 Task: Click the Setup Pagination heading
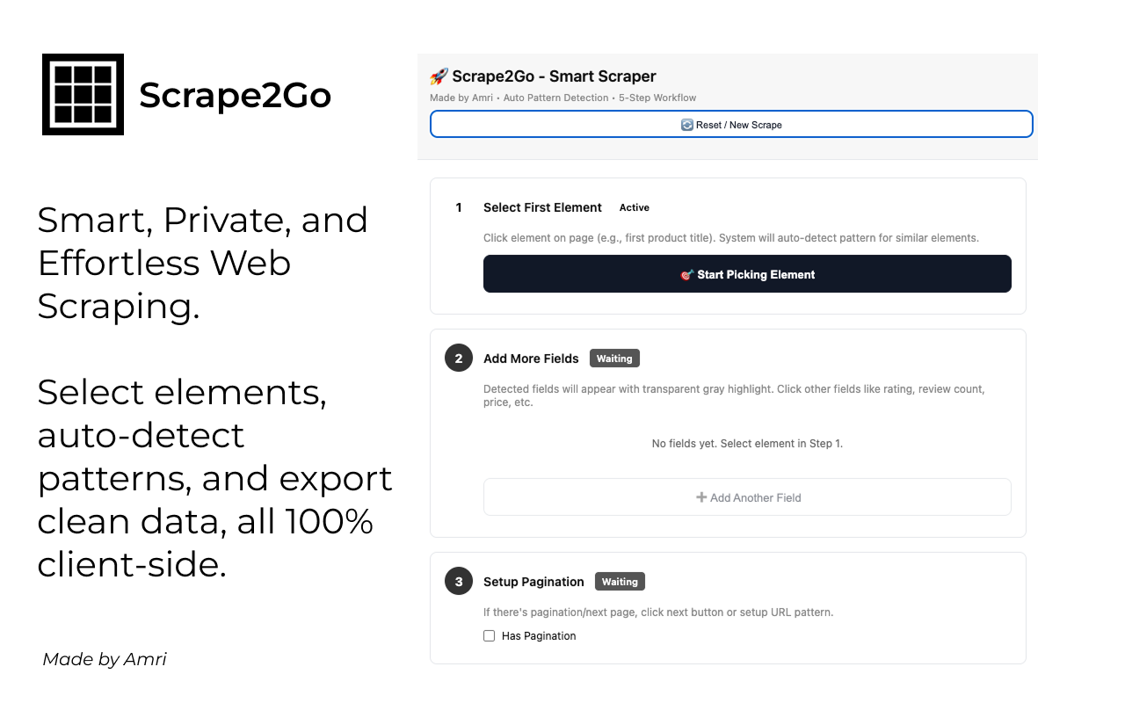click(533, 581)
